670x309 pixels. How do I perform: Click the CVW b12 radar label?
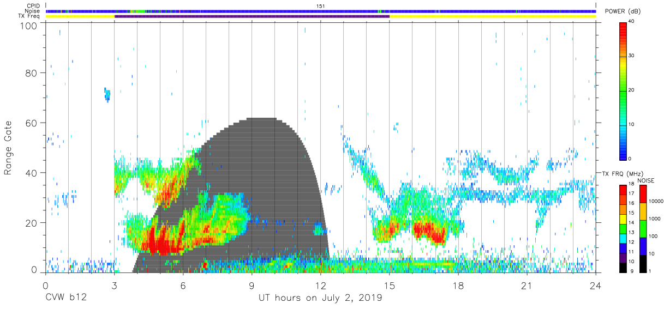66,298
